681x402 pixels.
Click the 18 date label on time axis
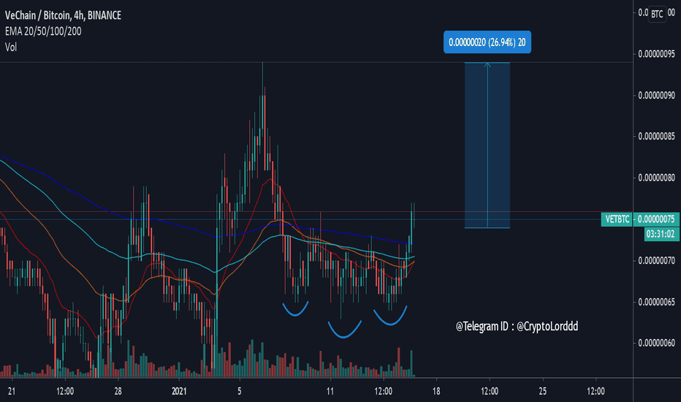click(x=436, y=391)
